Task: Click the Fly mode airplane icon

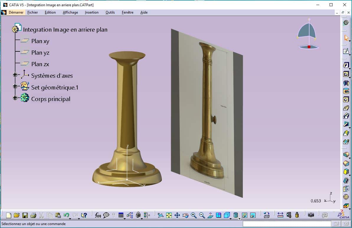Action: click(x=161, y=215)
